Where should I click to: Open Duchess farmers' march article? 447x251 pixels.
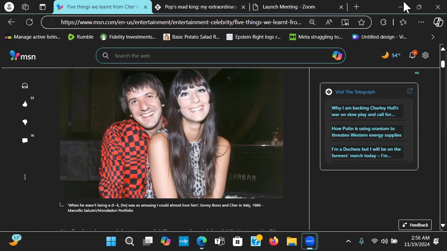tap(366, 152)
